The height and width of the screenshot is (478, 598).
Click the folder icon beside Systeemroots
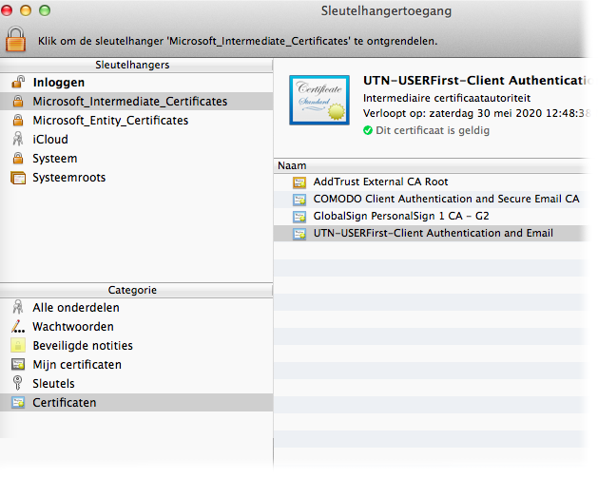click(x=18, y=178)
